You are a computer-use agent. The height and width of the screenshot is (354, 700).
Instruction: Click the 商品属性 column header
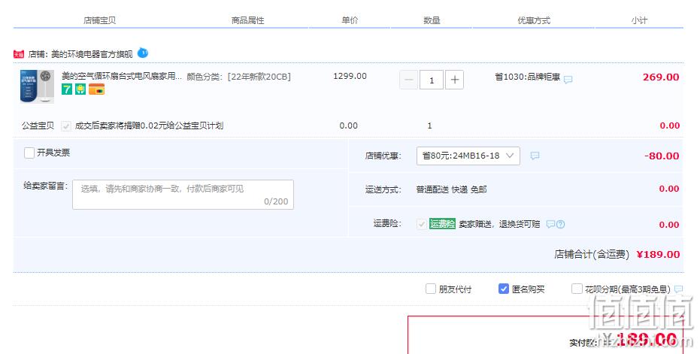248,20
